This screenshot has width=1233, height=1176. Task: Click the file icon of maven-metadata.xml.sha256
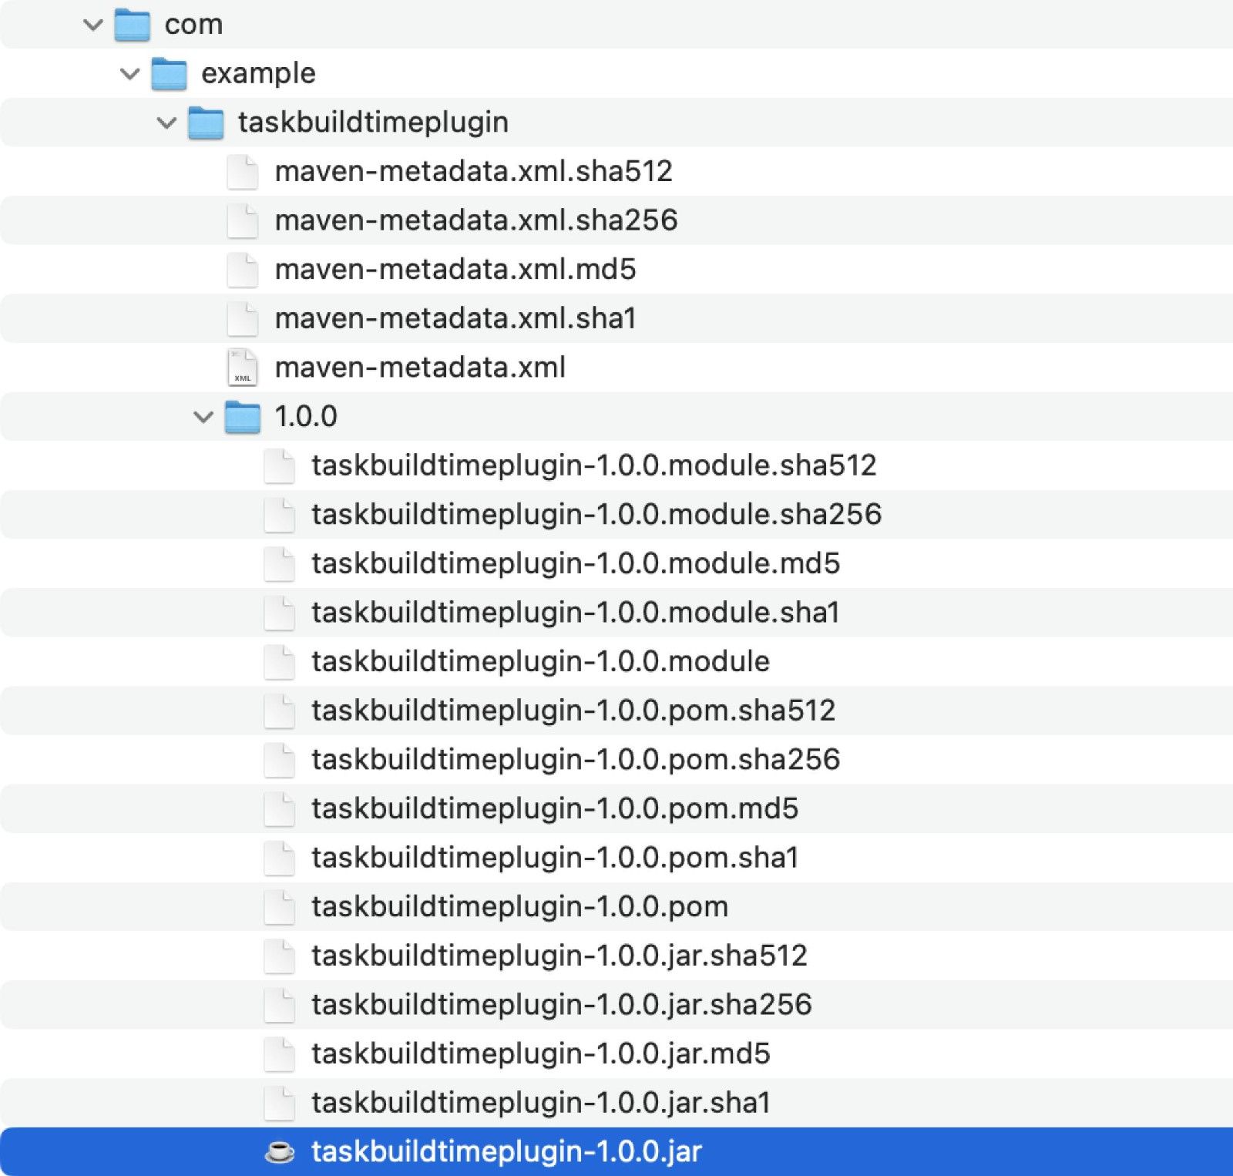(x=242, y=220)
